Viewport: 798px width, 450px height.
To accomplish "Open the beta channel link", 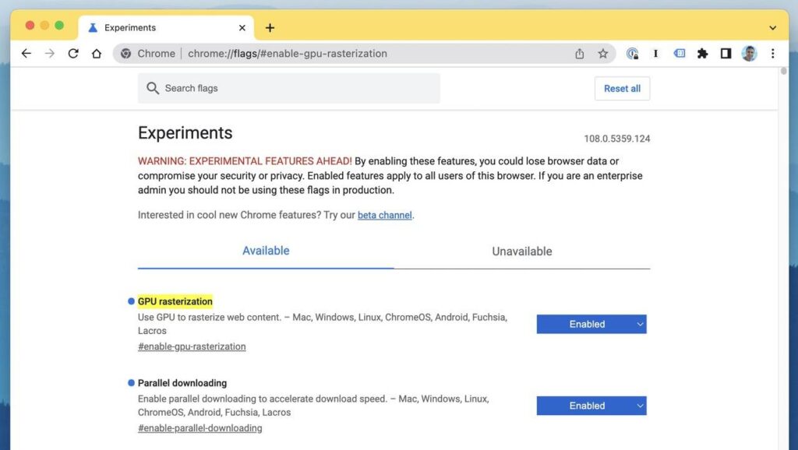I will click(x=385, y=215).
